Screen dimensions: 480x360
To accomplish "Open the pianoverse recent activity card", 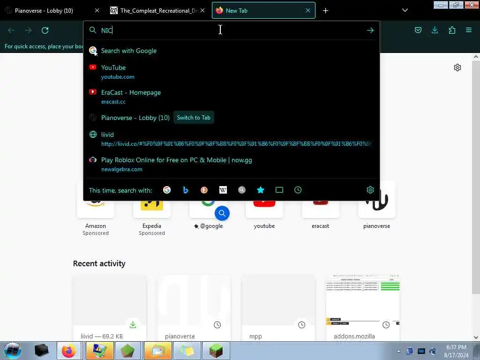I will pyautogui.click(x=194, y=307).
